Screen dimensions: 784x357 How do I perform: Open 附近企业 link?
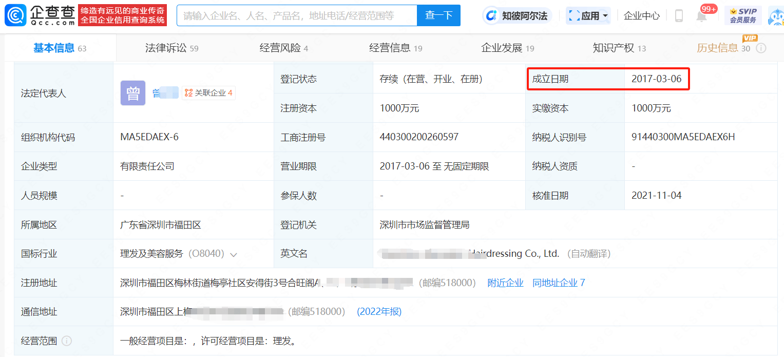pos(505,283)
